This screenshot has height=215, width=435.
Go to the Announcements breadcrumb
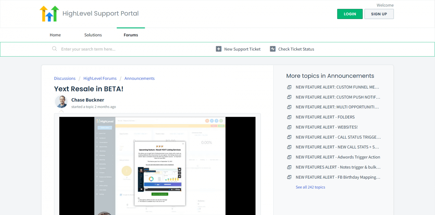140,78
